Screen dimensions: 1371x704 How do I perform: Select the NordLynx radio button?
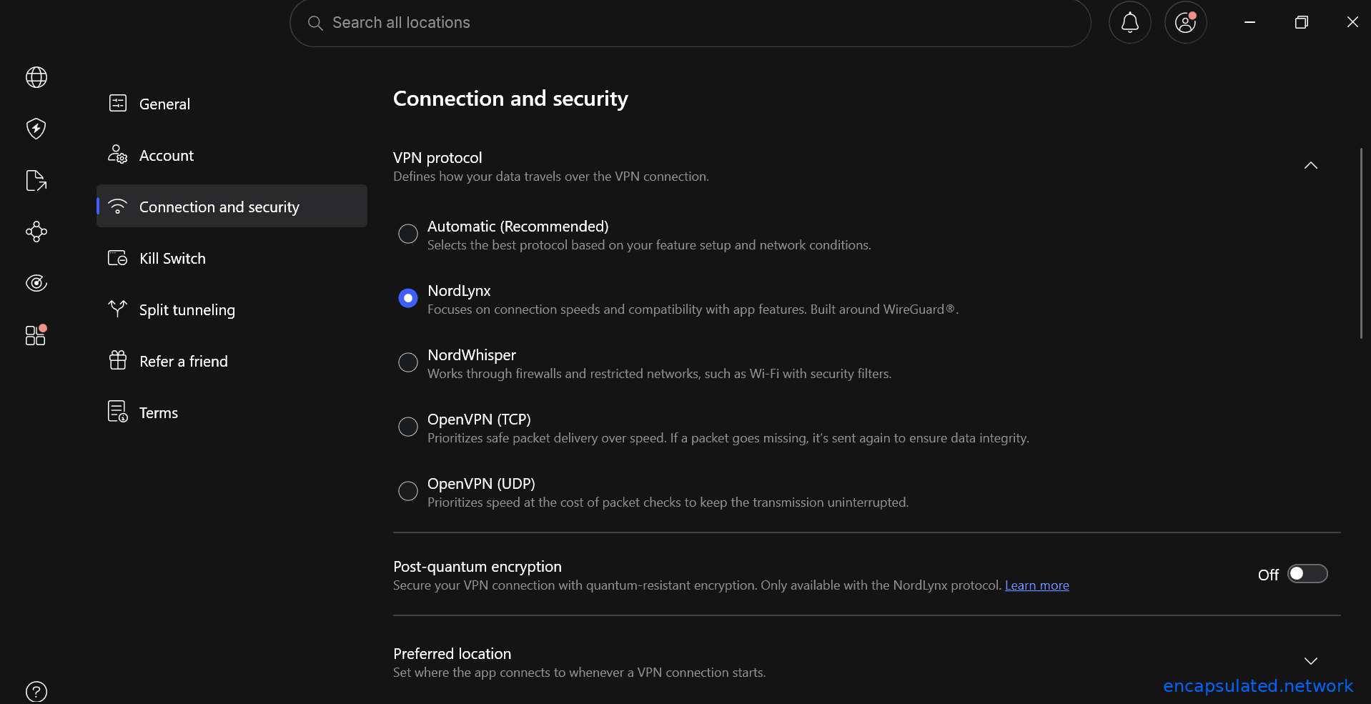click(408, 298)
